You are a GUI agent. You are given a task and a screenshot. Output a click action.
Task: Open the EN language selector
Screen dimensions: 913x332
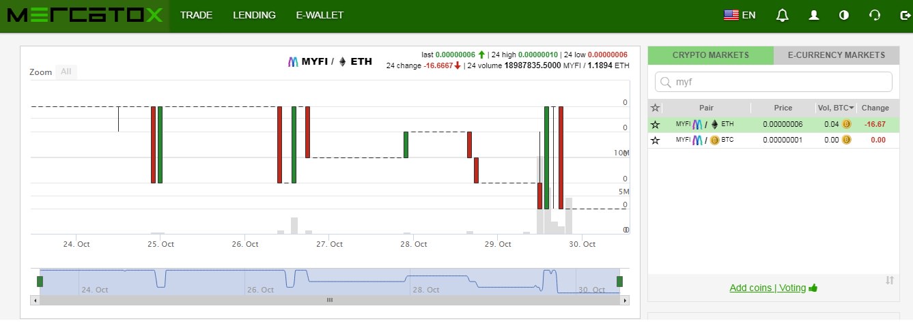(x=740, y=15)
